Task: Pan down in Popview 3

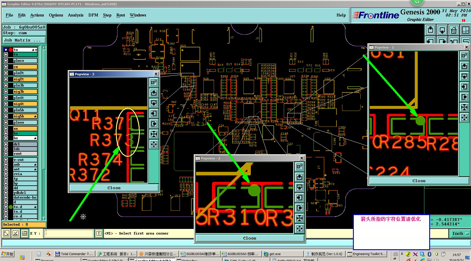Action: (x=154, y=103)
